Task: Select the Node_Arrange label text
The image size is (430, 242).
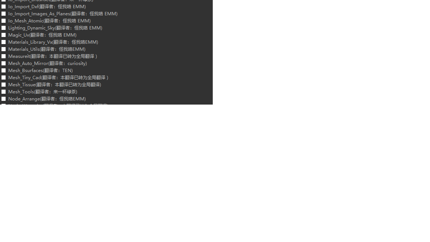Action: tap(47, 99)
